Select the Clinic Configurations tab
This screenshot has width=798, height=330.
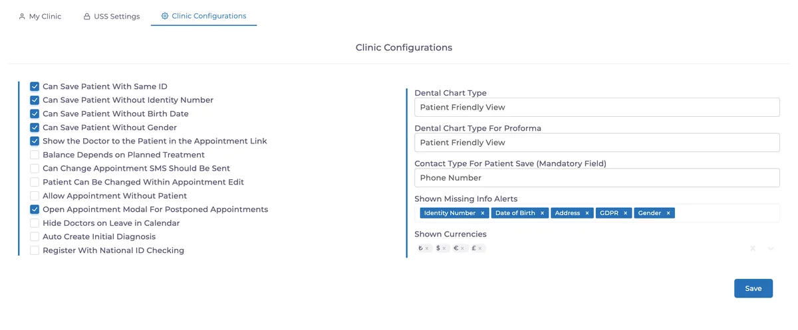coord(203,16)
